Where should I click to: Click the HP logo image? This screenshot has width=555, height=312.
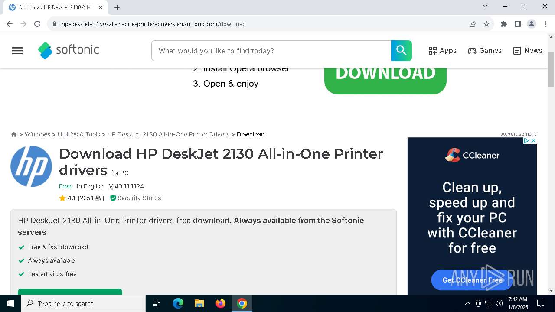(x=31, y=166)
